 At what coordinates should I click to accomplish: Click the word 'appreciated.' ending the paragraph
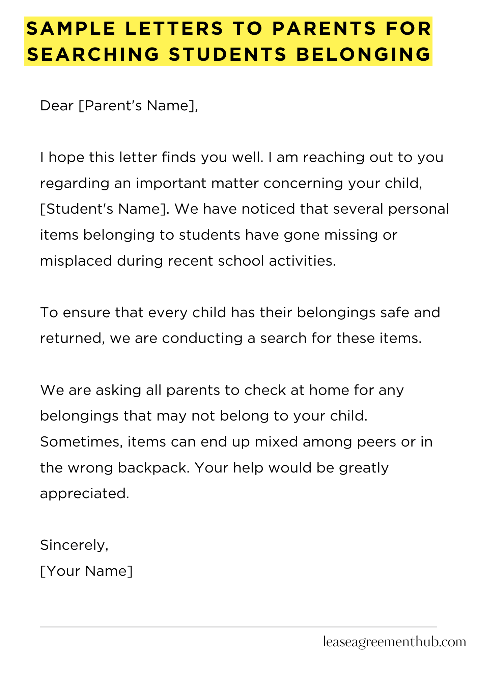click(x=85, y=494)
